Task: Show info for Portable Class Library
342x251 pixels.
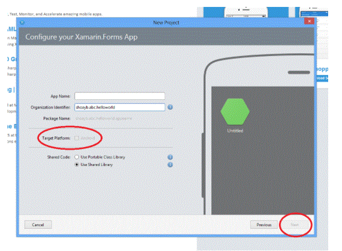Action: (x=170, y=157)
